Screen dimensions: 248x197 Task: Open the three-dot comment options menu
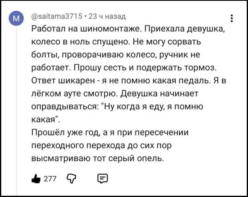232,18
